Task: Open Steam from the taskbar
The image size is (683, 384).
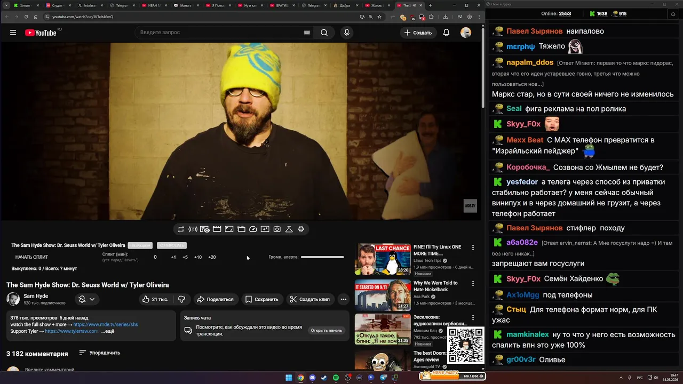Action: click(x=324, y=378)
